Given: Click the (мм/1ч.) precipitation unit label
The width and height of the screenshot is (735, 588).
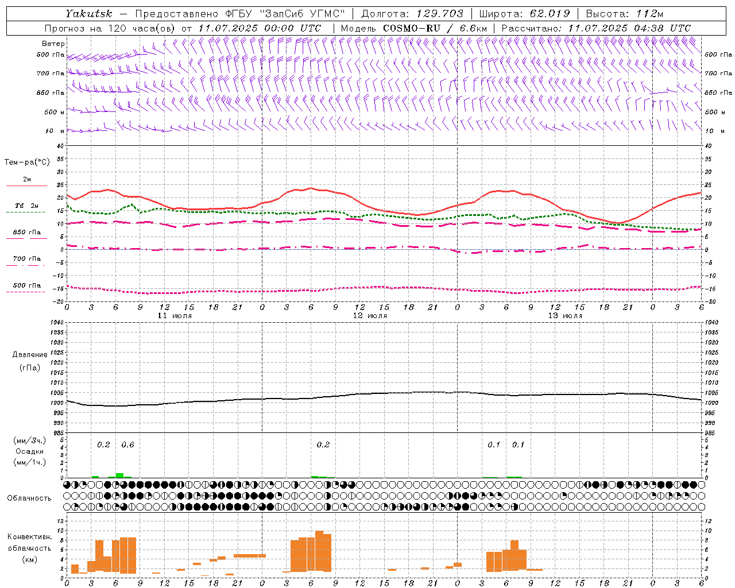Looking at the screenshot, I should click(x=30, y=462).
